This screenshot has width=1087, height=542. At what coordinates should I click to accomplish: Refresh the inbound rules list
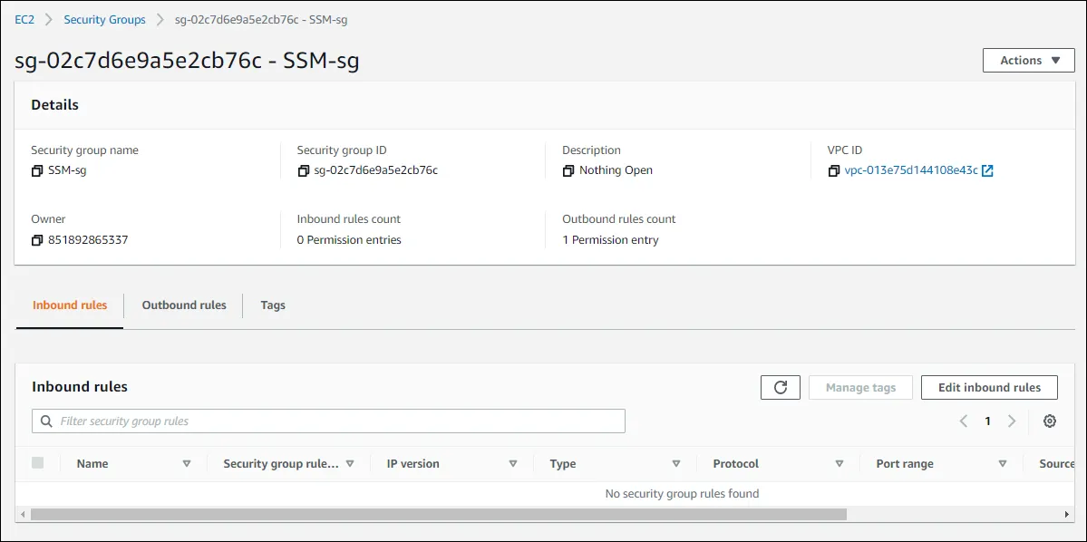click(781, 388)
